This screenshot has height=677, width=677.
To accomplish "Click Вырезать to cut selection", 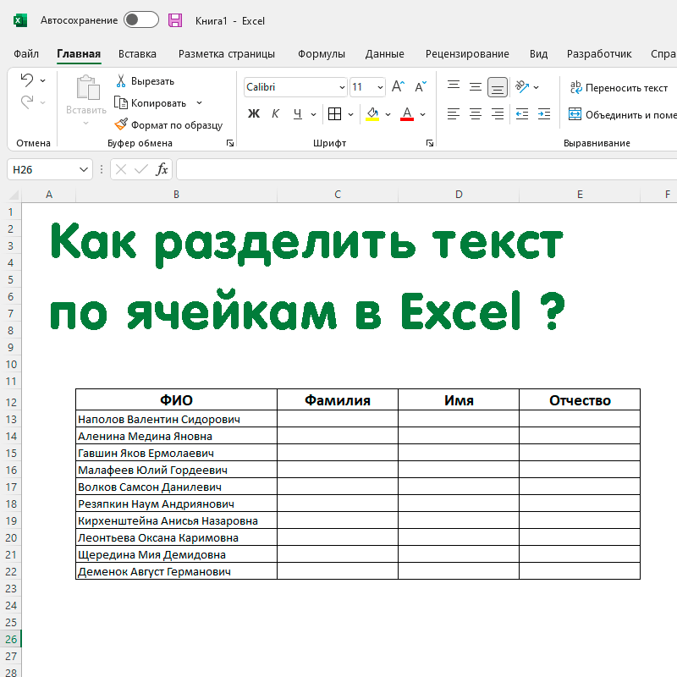I will pos(145,81).
